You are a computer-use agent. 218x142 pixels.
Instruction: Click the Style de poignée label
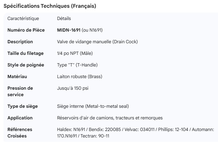(25, 65)
